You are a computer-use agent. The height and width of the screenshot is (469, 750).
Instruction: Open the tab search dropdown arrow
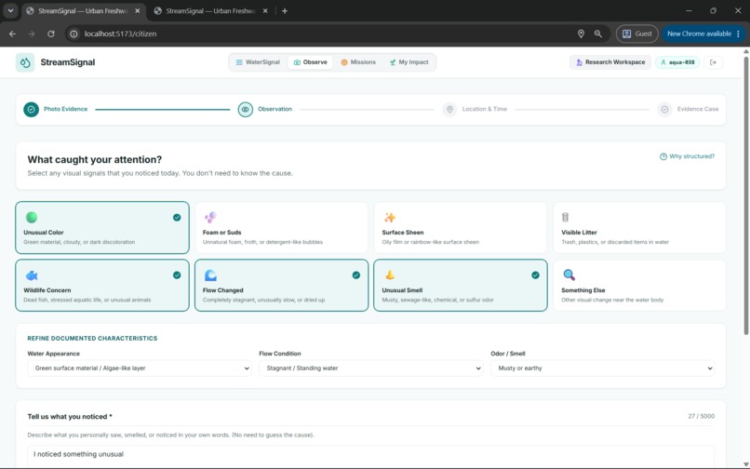coord(10,10)
